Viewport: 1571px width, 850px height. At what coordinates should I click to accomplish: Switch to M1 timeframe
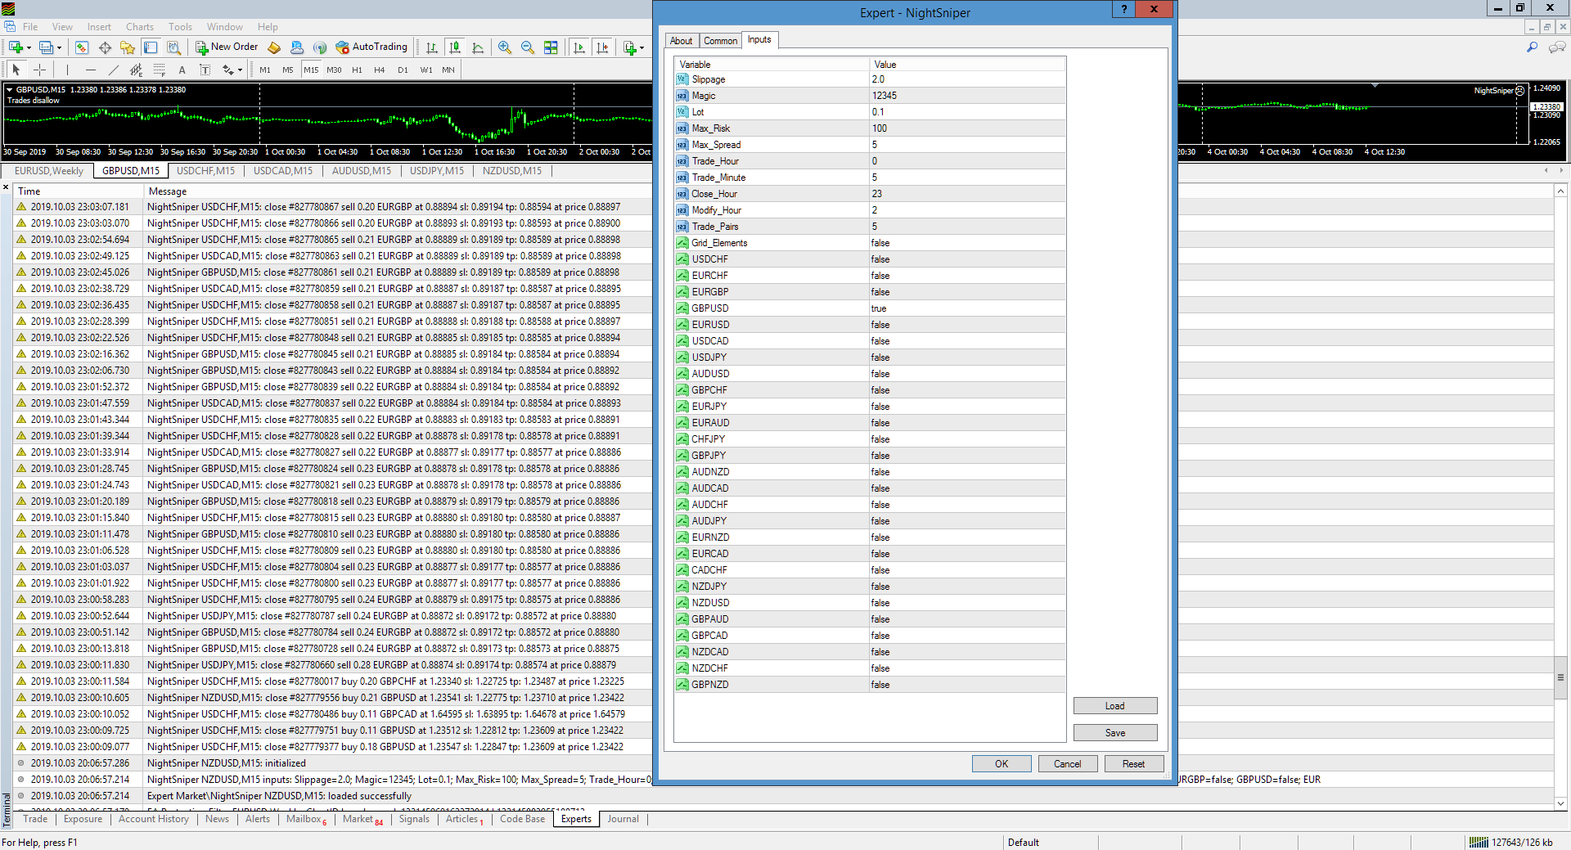(x=265, y=70)
